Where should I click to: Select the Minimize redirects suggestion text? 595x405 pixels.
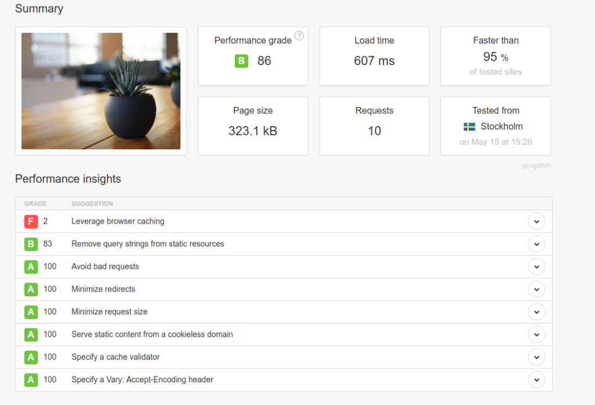point(102,289)
